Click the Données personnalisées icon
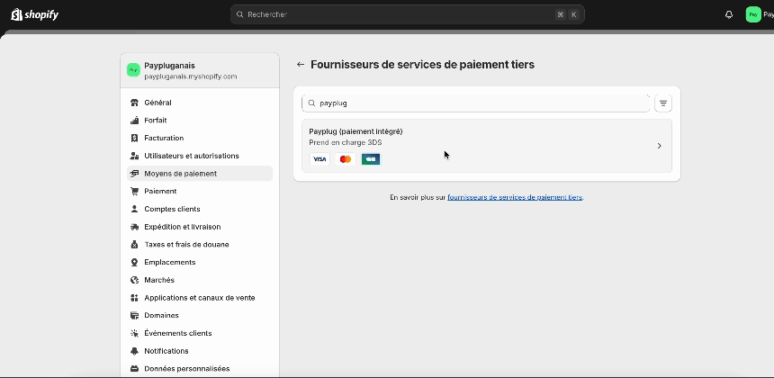Image resolution: width=774 pixels, height=378 pixels. pos(134,369)
